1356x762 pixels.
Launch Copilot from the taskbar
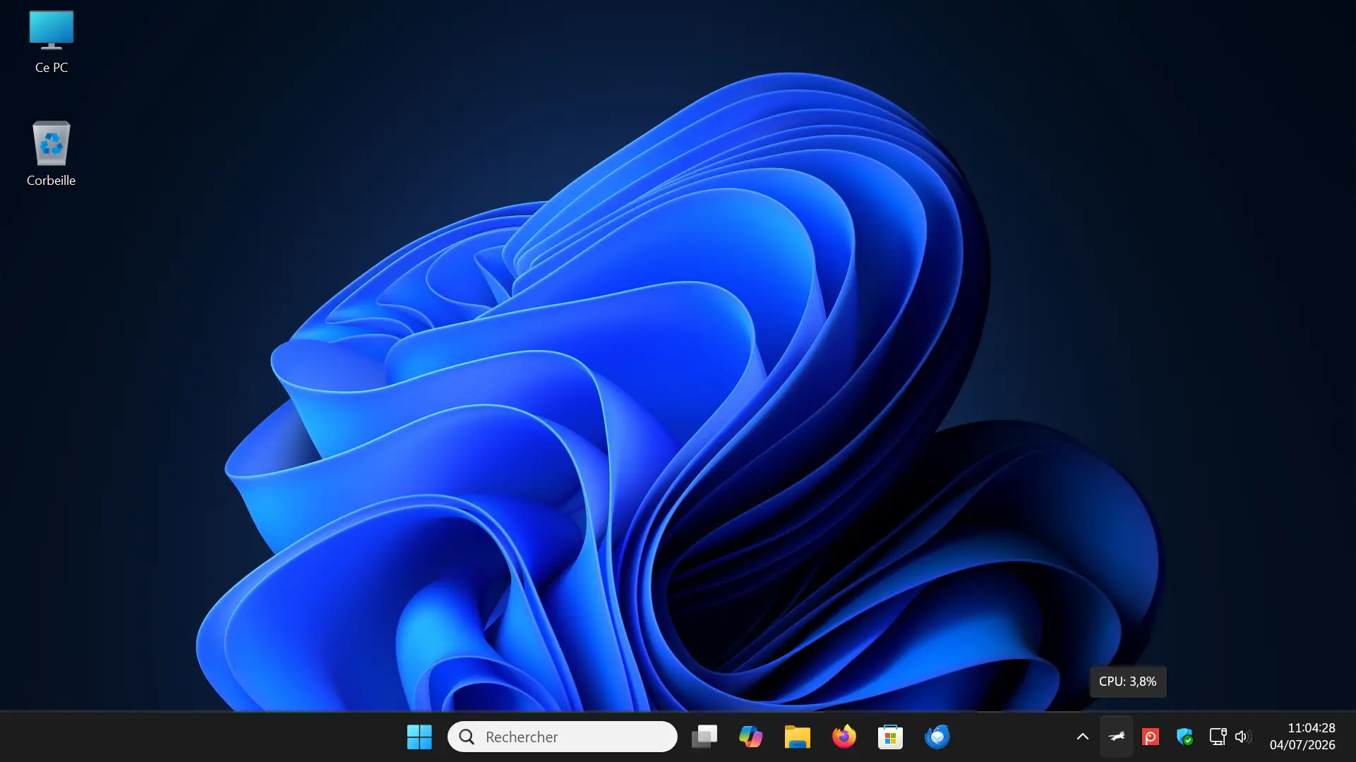[750, 737]
